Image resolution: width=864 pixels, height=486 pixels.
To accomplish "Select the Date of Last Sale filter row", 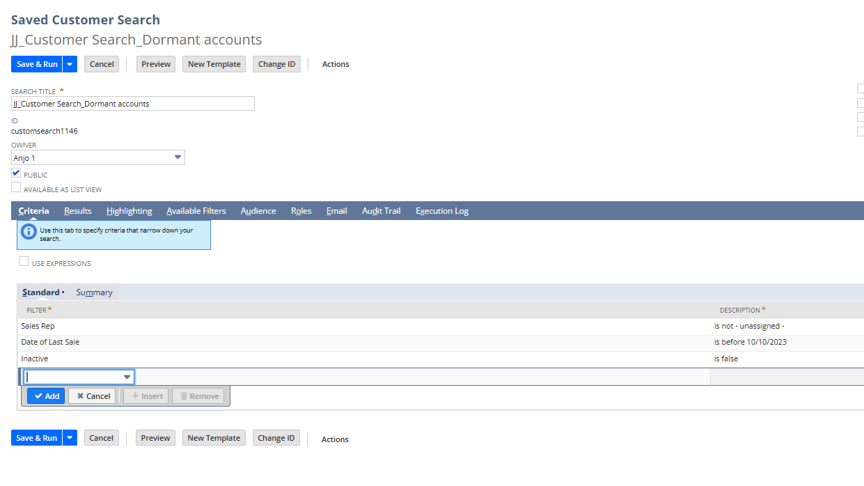I will pos(50,342).
